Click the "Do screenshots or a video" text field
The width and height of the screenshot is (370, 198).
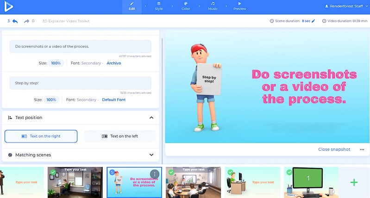pos(81,46)
